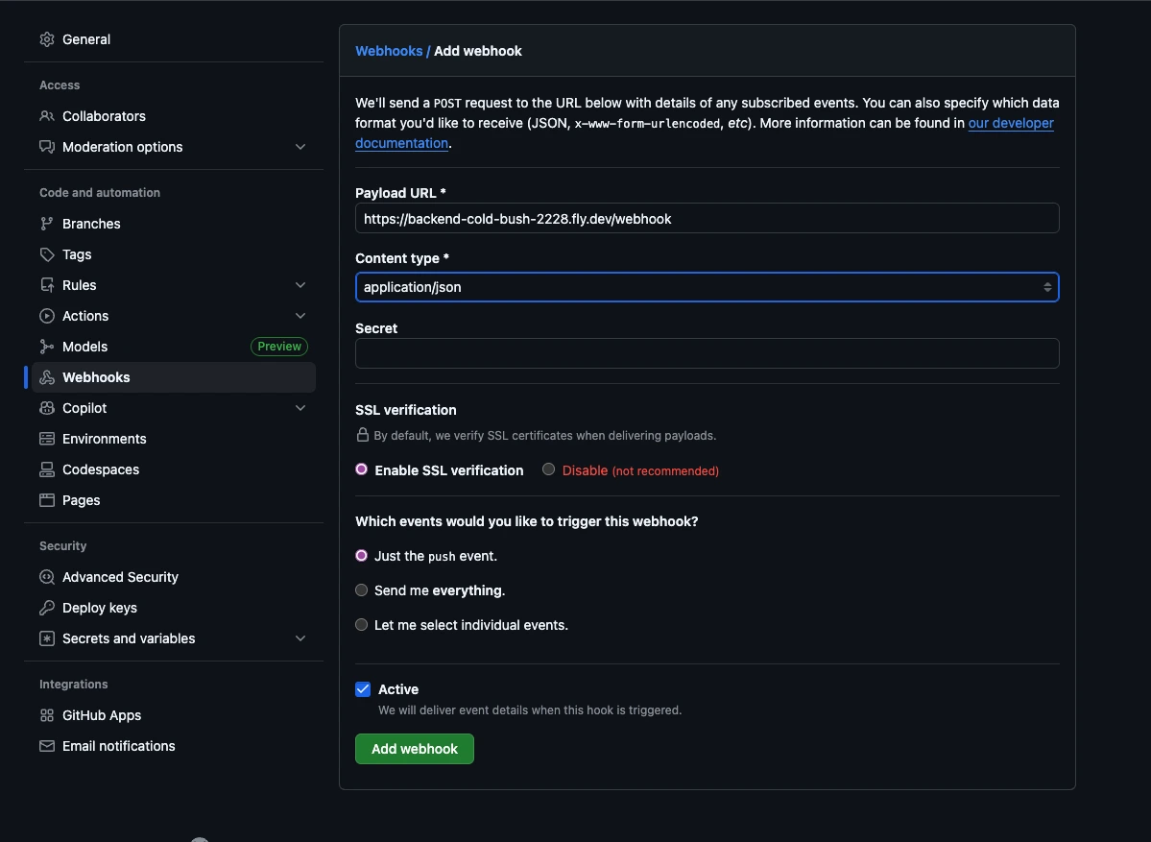Switch to General settings
The width and height of the screenshot is (1151, 842).
tap(86, 39)
